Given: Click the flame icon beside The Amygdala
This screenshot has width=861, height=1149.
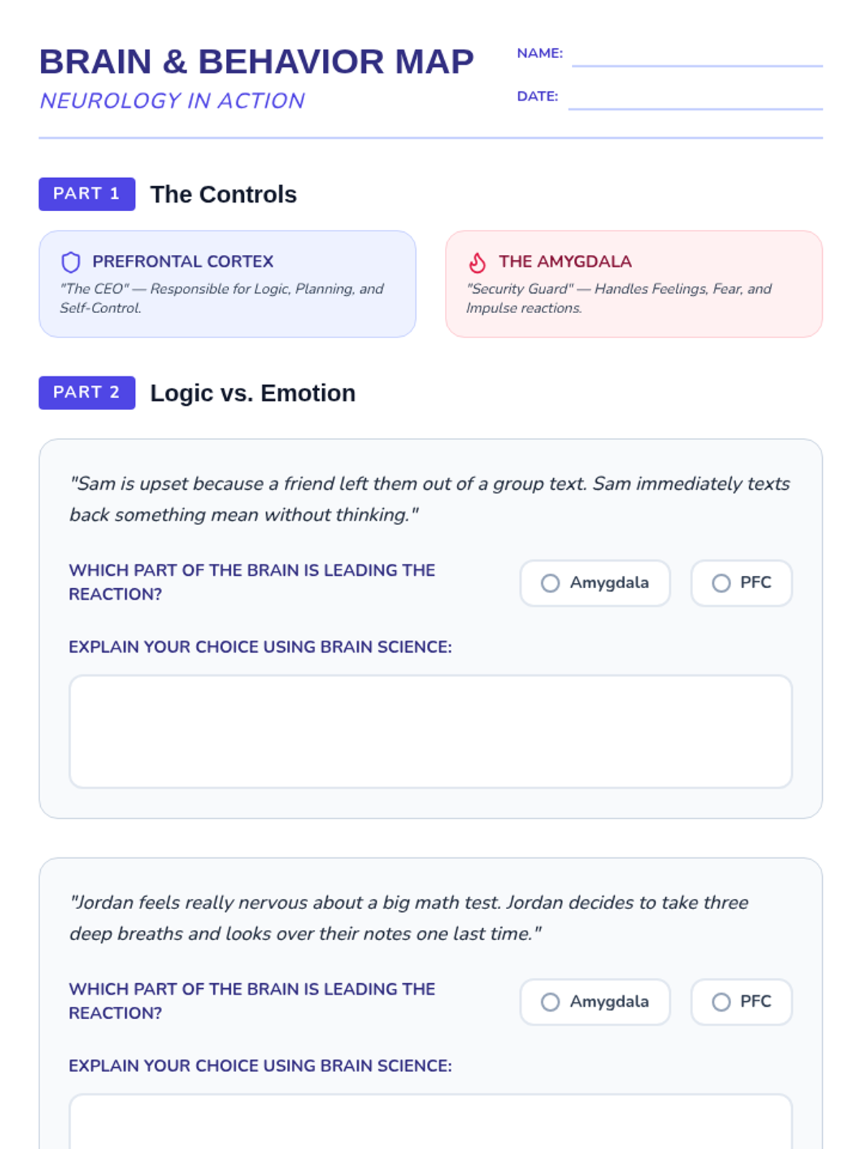Looking at the screenshot, I should [x=477, y=262].
